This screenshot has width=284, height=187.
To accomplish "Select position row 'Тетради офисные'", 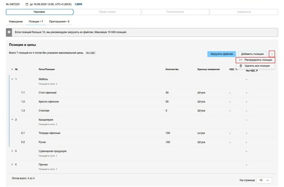I will [x=49, y=133].
